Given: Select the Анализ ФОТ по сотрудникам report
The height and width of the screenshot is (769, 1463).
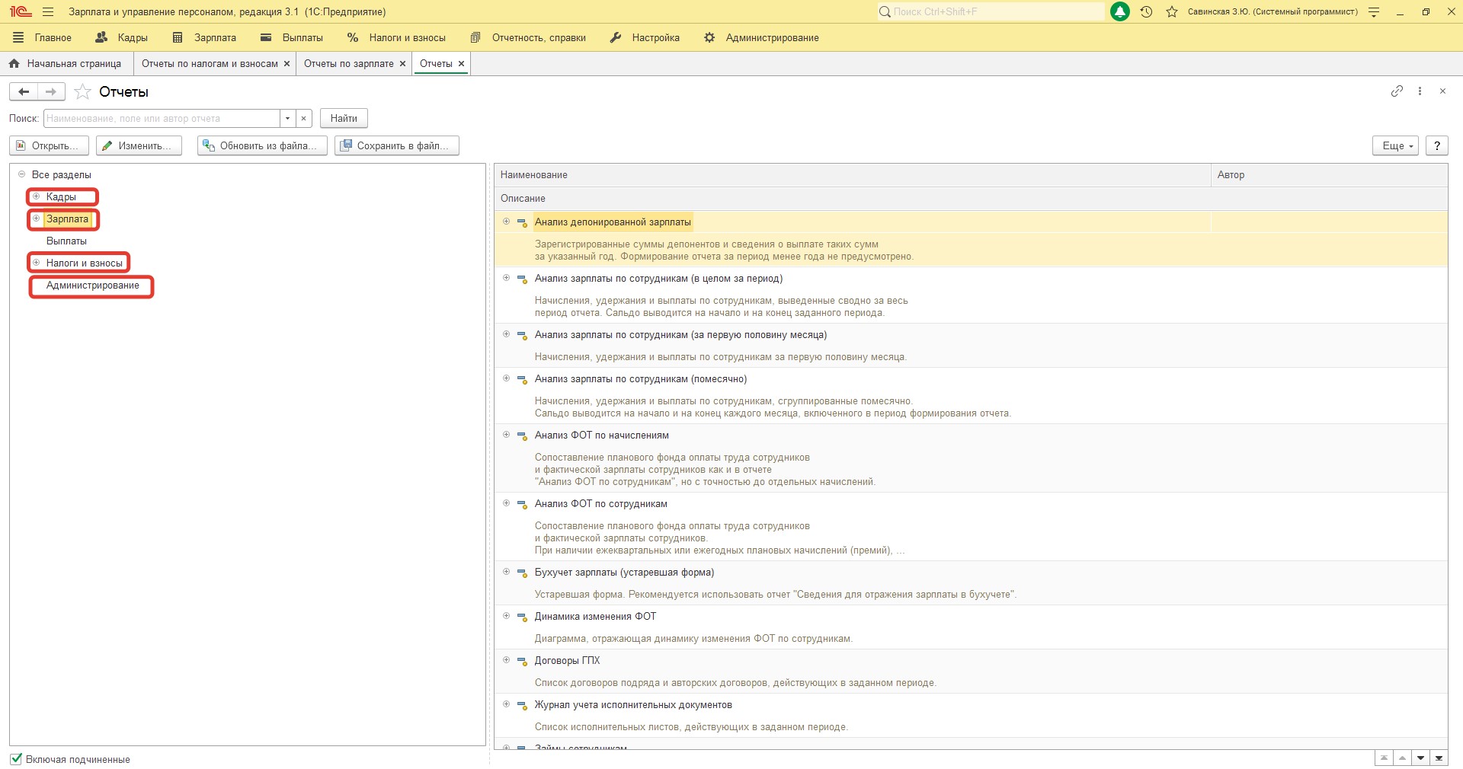Looking at the screenshot, I should pos(601,504).
